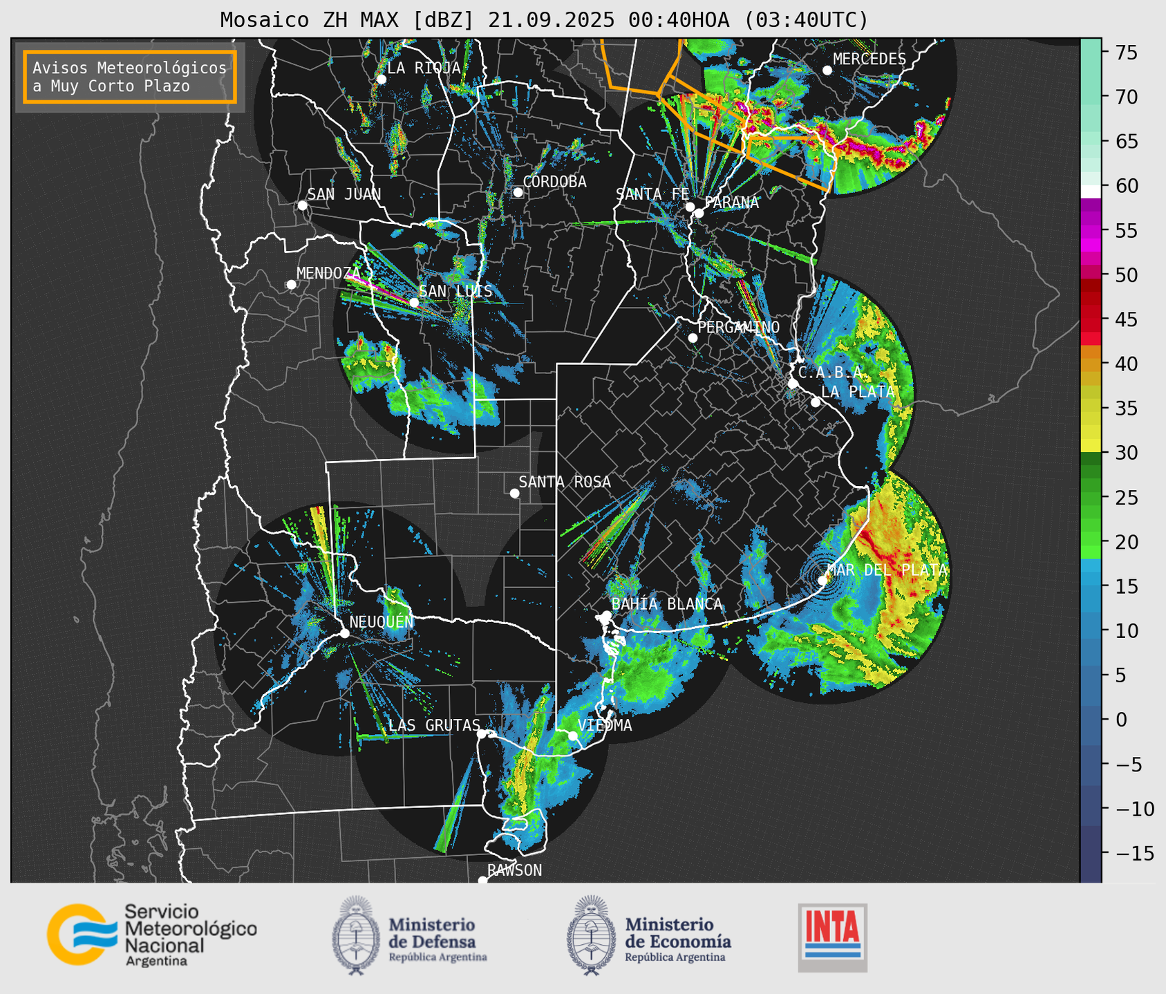Image resolution: width=1166 pixels, height=994 pixels.
Task: Click the 55 dBZ magenta band on color scale
Action: tap(1091, 230)
